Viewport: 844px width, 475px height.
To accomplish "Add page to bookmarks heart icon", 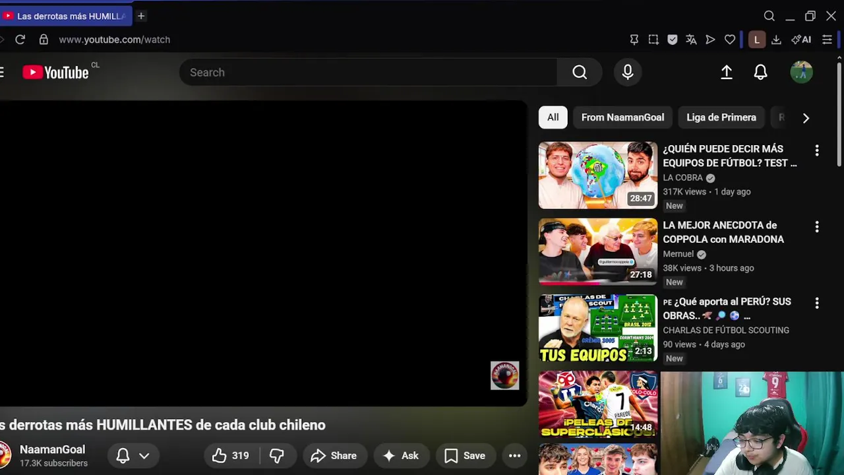I will [x=730, y=40].
